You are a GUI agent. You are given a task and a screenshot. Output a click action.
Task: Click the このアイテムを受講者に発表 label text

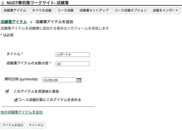pyautogui.click(x=36, y=92)
